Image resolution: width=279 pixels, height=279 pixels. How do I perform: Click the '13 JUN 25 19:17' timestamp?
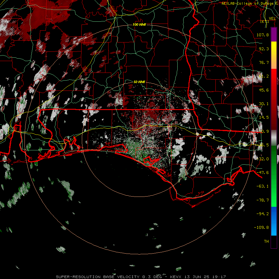(x=205, y=277)
